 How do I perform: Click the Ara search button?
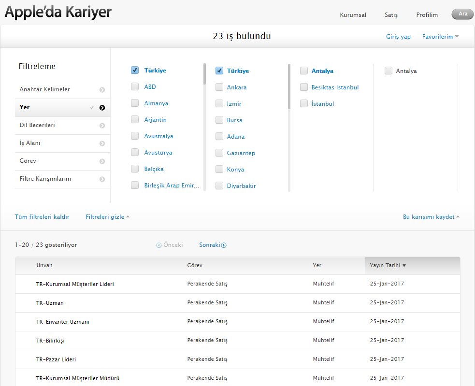(x=462, y=14)
